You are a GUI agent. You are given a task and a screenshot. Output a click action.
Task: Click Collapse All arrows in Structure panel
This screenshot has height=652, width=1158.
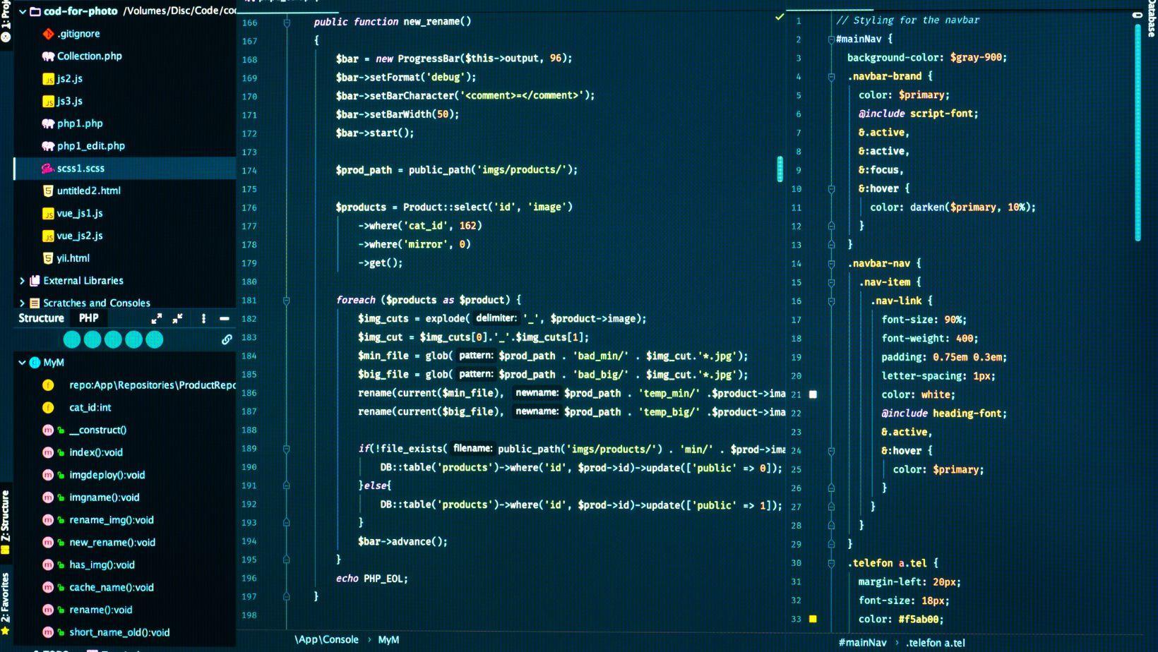click(178, 319)
